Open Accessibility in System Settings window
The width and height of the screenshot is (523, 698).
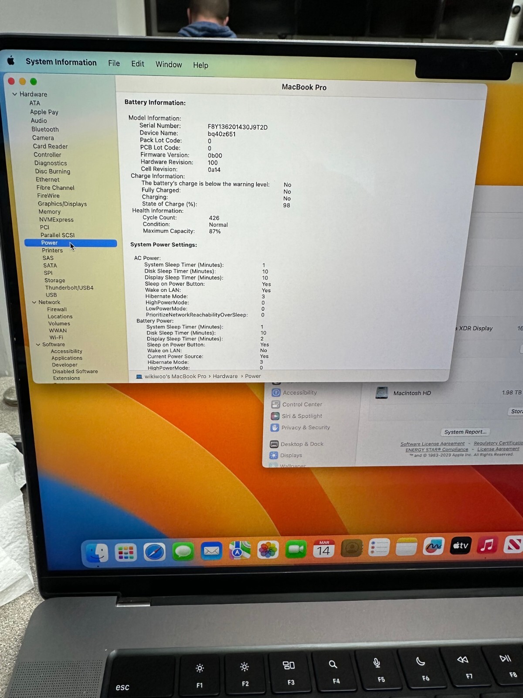300,393
